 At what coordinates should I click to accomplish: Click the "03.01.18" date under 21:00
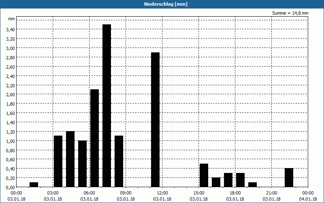pyautogui.click(x=271, y=199)
